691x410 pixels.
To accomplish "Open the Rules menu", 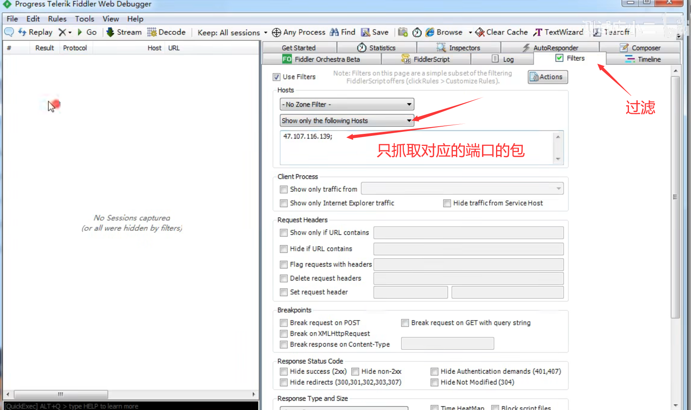I will coord(57,19).
